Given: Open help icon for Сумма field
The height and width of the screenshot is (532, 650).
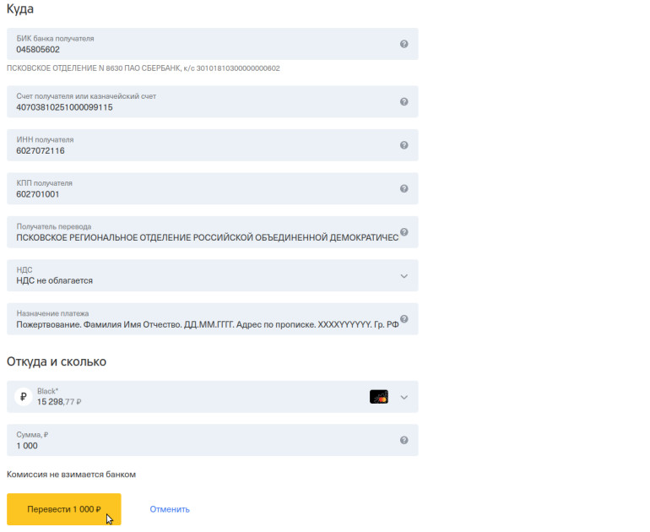Looking at the screenshot, I should tap(404, 440).
